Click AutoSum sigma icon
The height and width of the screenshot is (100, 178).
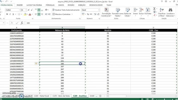[154, 9]
